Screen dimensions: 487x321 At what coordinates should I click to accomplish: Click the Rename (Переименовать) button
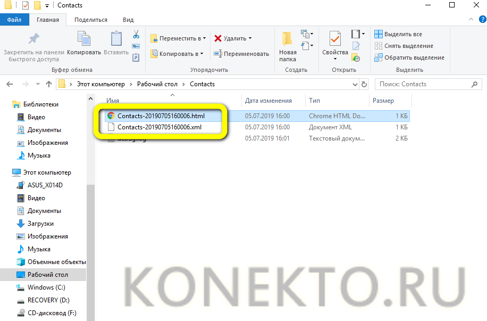point(241,54)
